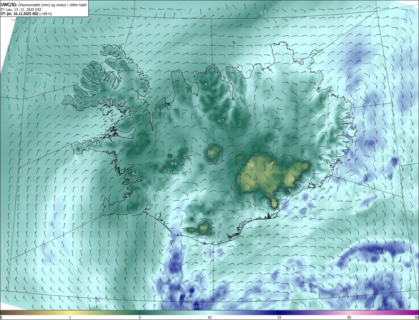
Task: Click the colorbar tick label '15'
Action: pos(279,317)
